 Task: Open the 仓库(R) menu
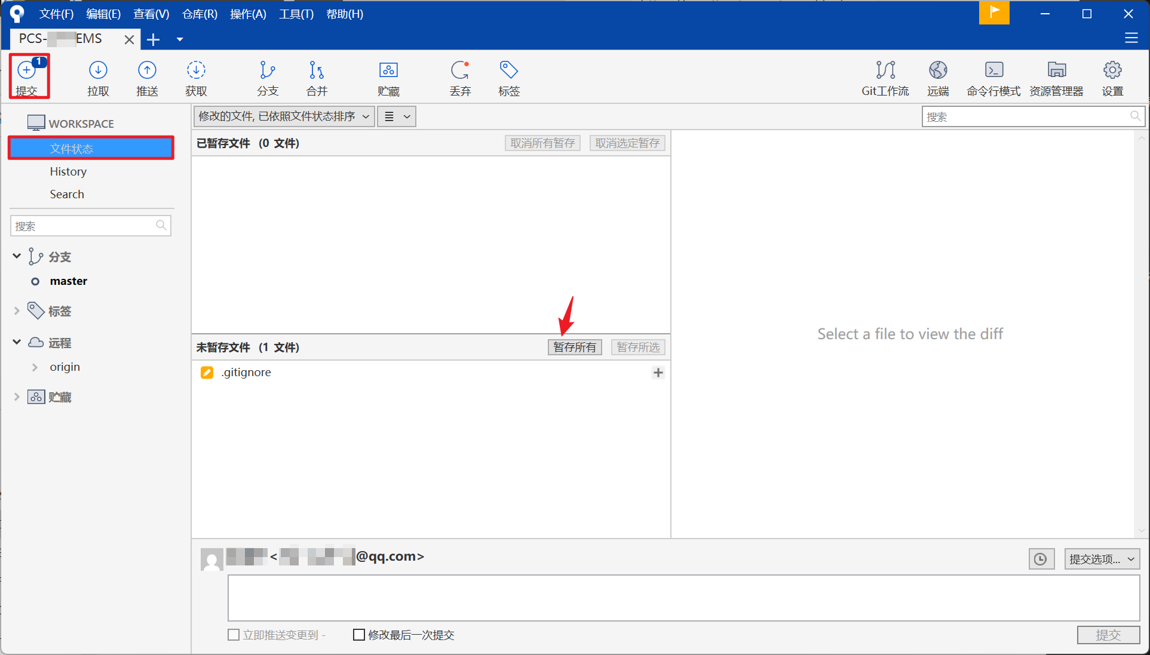tap(200, 14)
